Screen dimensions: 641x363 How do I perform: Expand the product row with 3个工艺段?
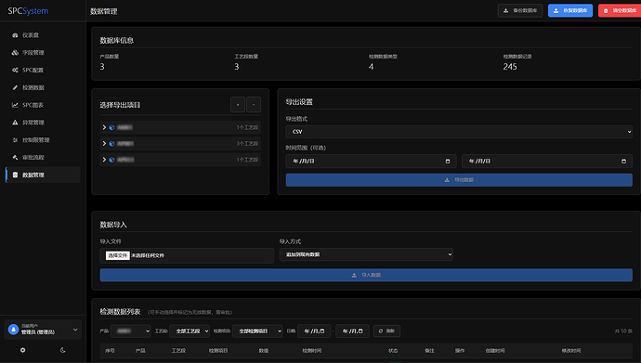point(104,143)
